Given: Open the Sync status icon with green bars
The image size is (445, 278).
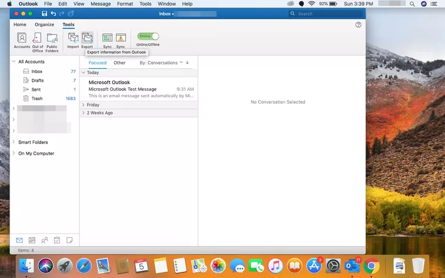Looking at the screenshot, I should [x=107, y=40].
